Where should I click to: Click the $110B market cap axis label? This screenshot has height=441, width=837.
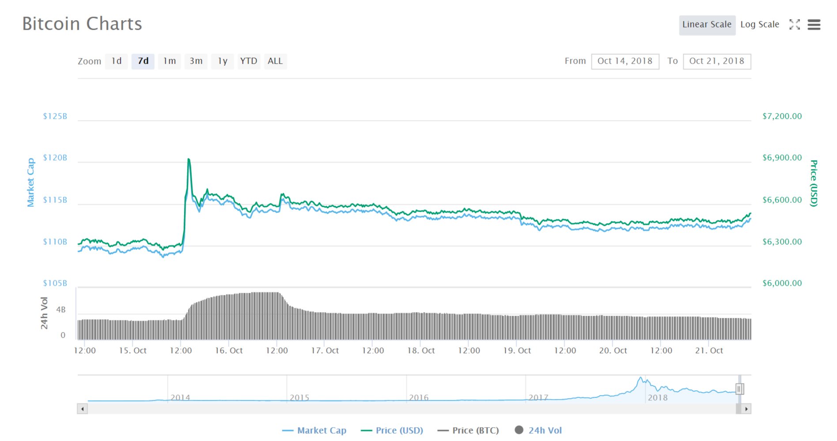coord(55,242)
